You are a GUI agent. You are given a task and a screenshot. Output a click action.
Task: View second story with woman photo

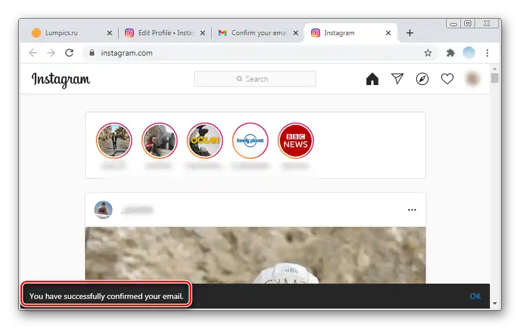tap(160, 141)
